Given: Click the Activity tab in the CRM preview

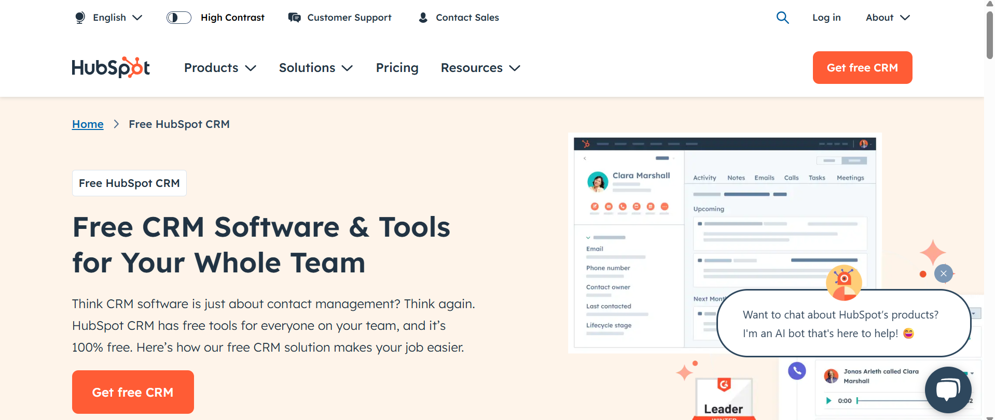Looking at the screenshot, I should tap(704, 178).
